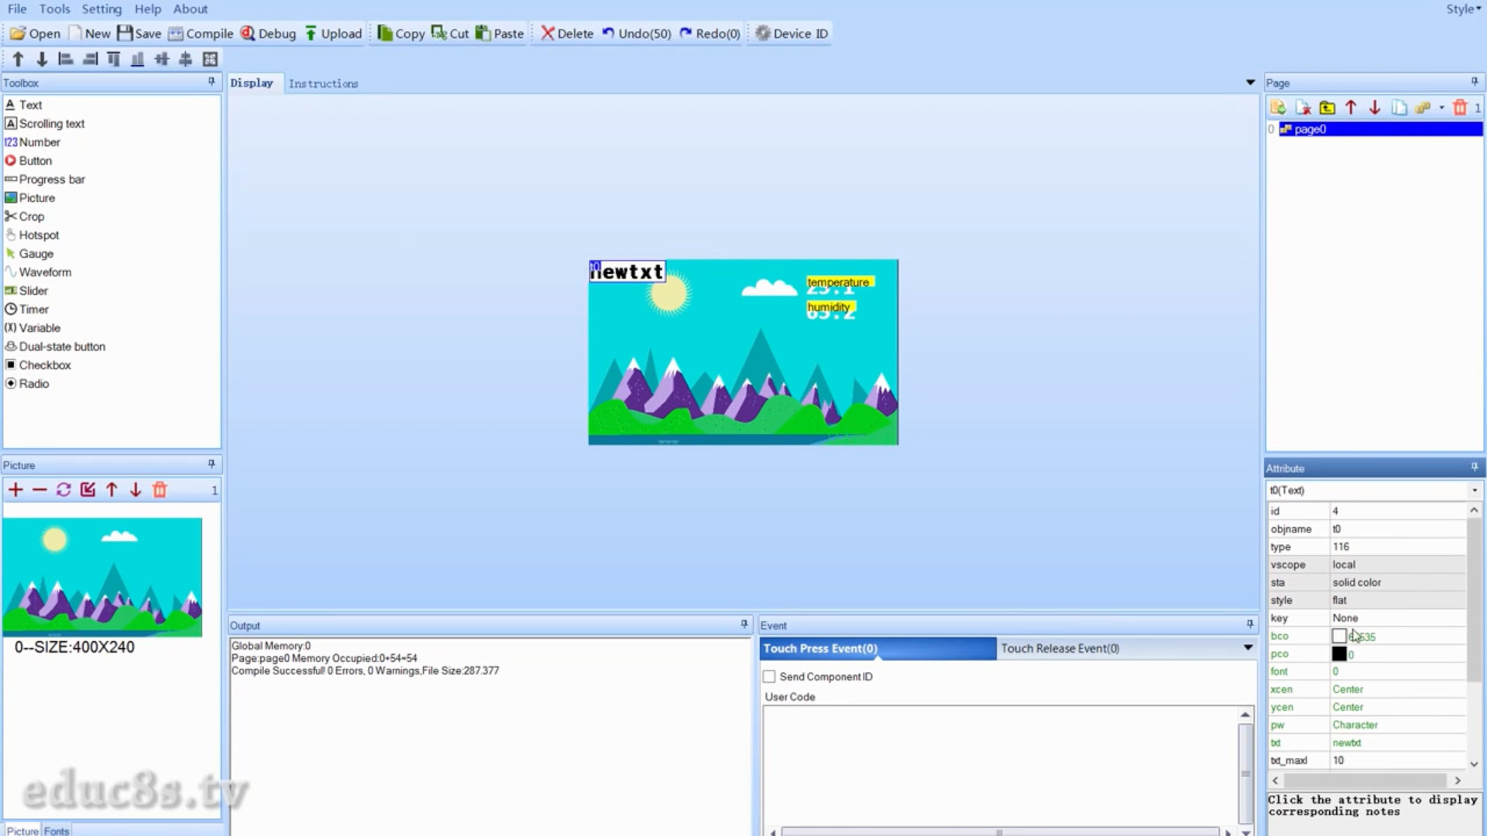Open the About menu
Viewport: 1487px width, 836px height.
191,9
